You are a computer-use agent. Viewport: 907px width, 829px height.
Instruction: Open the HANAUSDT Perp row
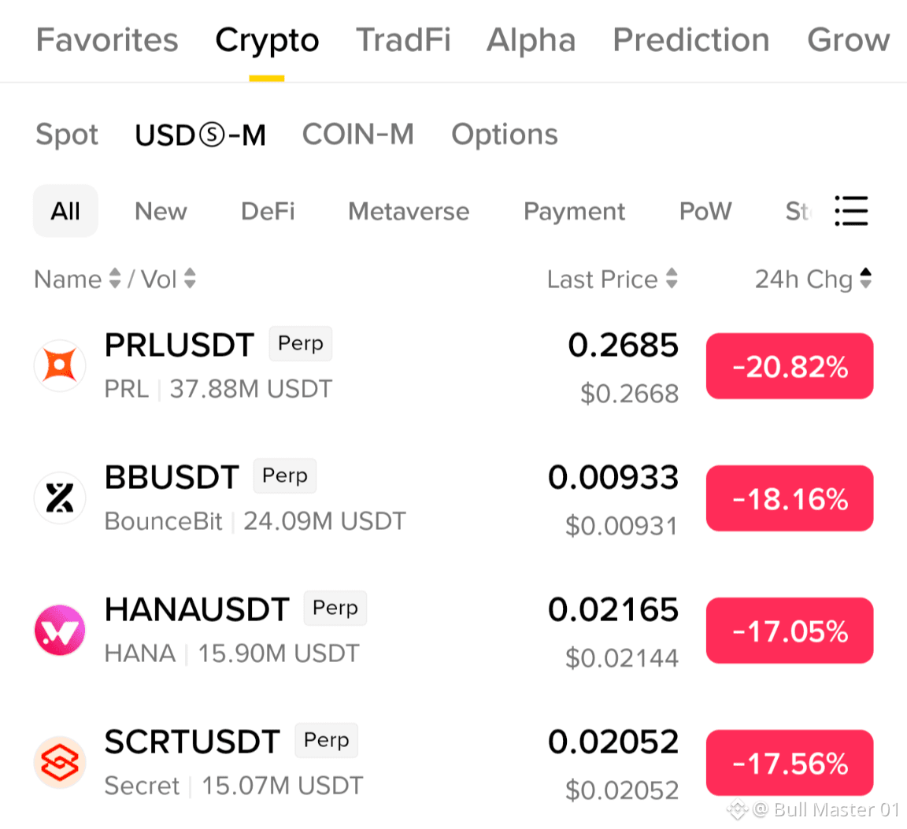(453, 631)
